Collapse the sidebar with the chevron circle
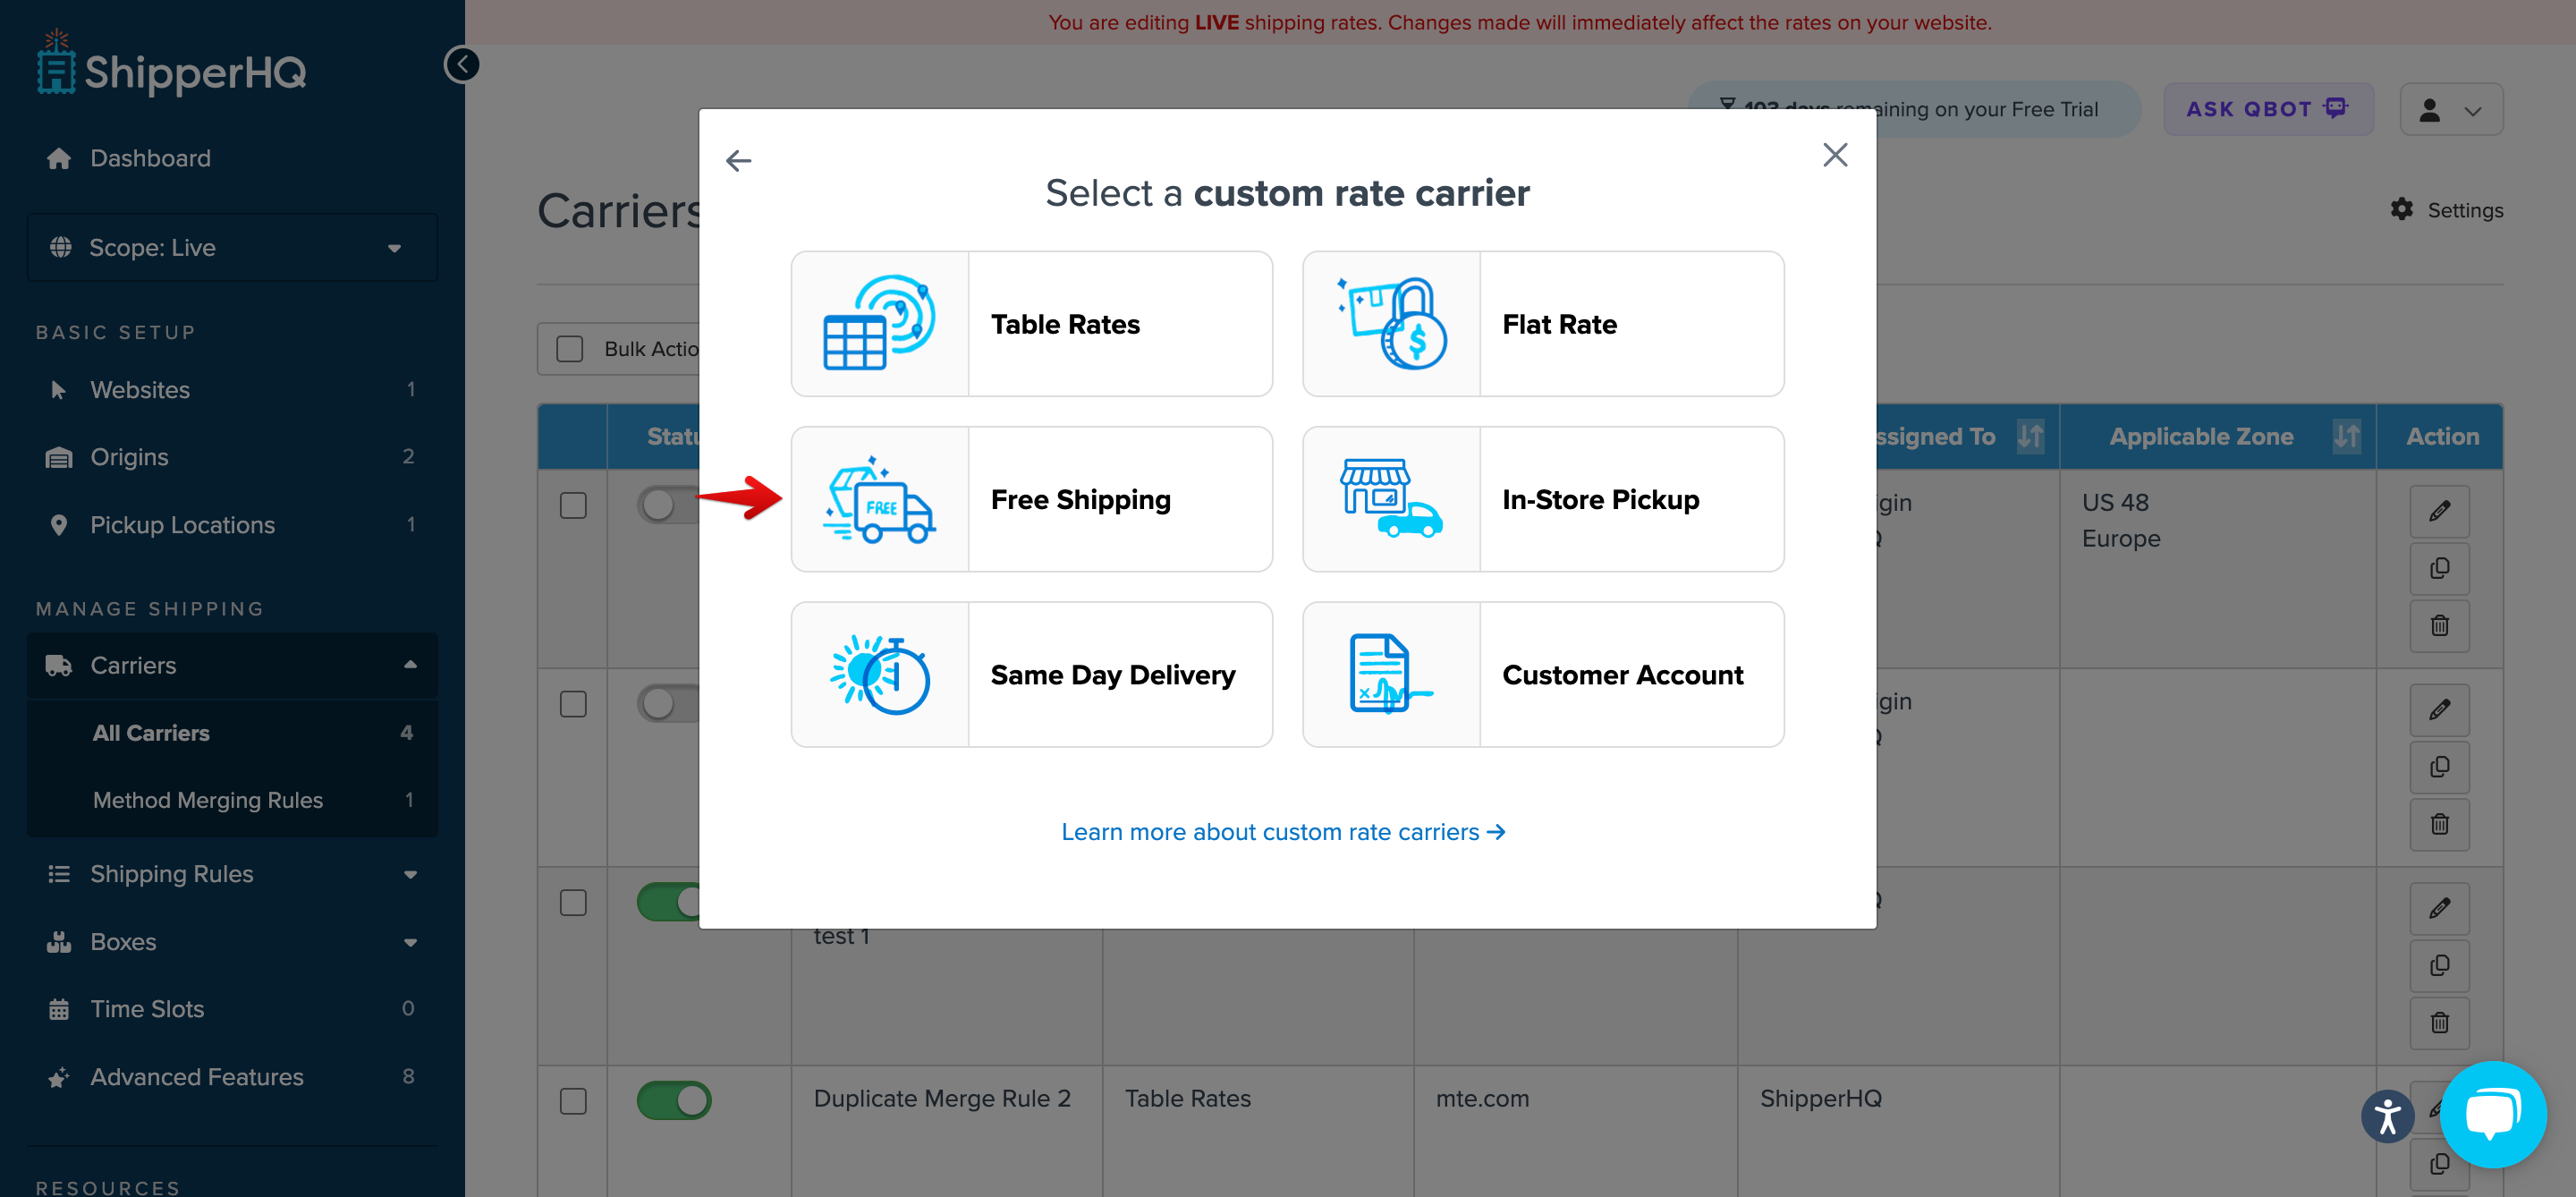2576x1197 pixels. click(461, 65)
